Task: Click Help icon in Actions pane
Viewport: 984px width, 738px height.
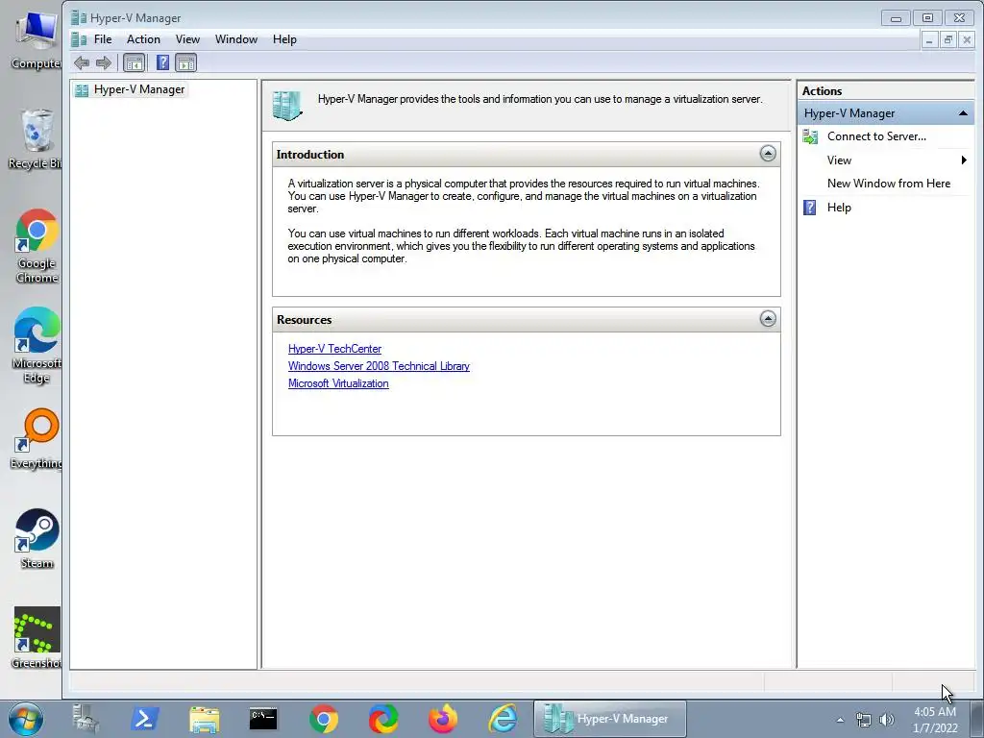Action: (x=810, y=208)
